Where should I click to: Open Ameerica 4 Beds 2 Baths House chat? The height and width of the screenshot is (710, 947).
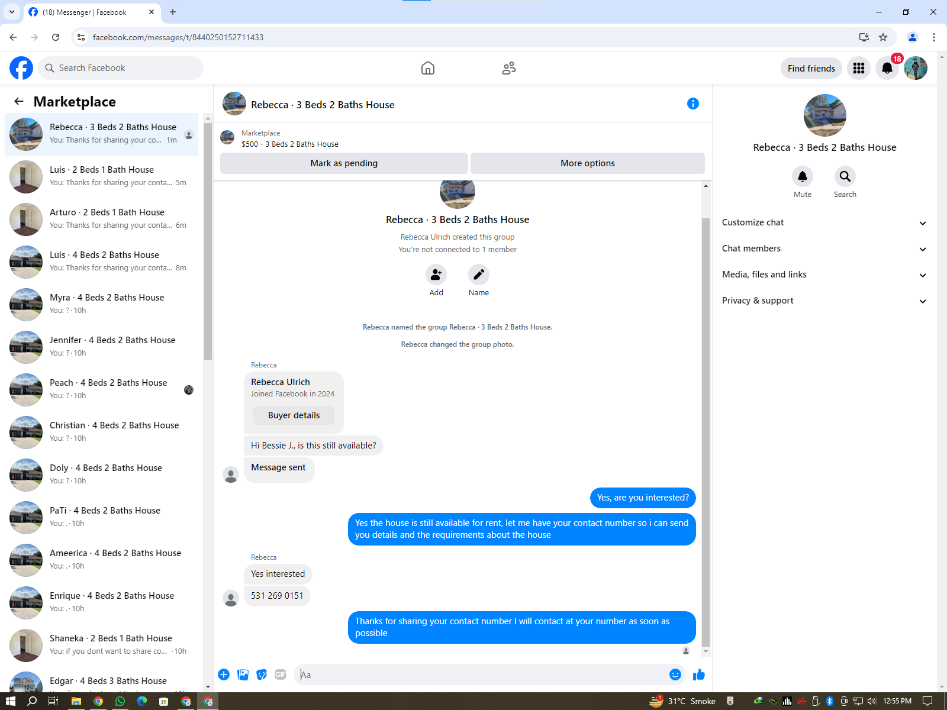click(102, 560)
